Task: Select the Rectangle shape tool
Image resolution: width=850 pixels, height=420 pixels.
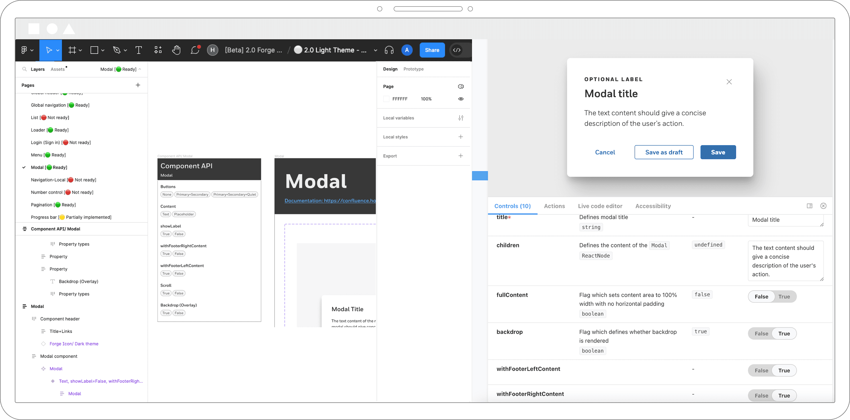Action: pos(94,50)
